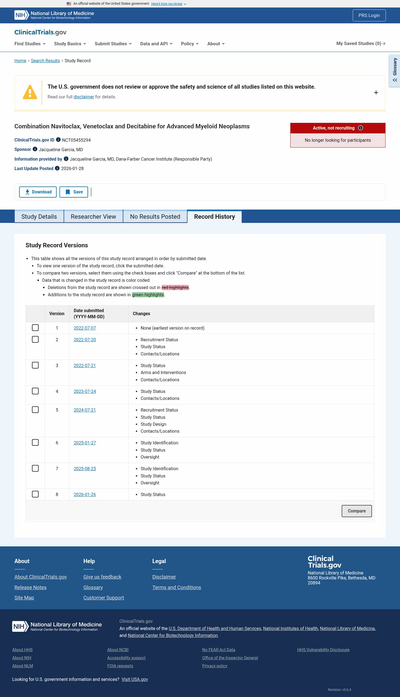Click the info icon in Active, not recruiting badge

coord(361,128)
